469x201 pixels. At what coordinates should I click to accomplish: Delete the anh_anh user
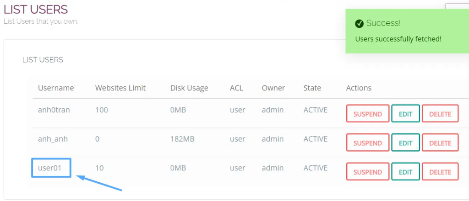(x=440, y=143)
